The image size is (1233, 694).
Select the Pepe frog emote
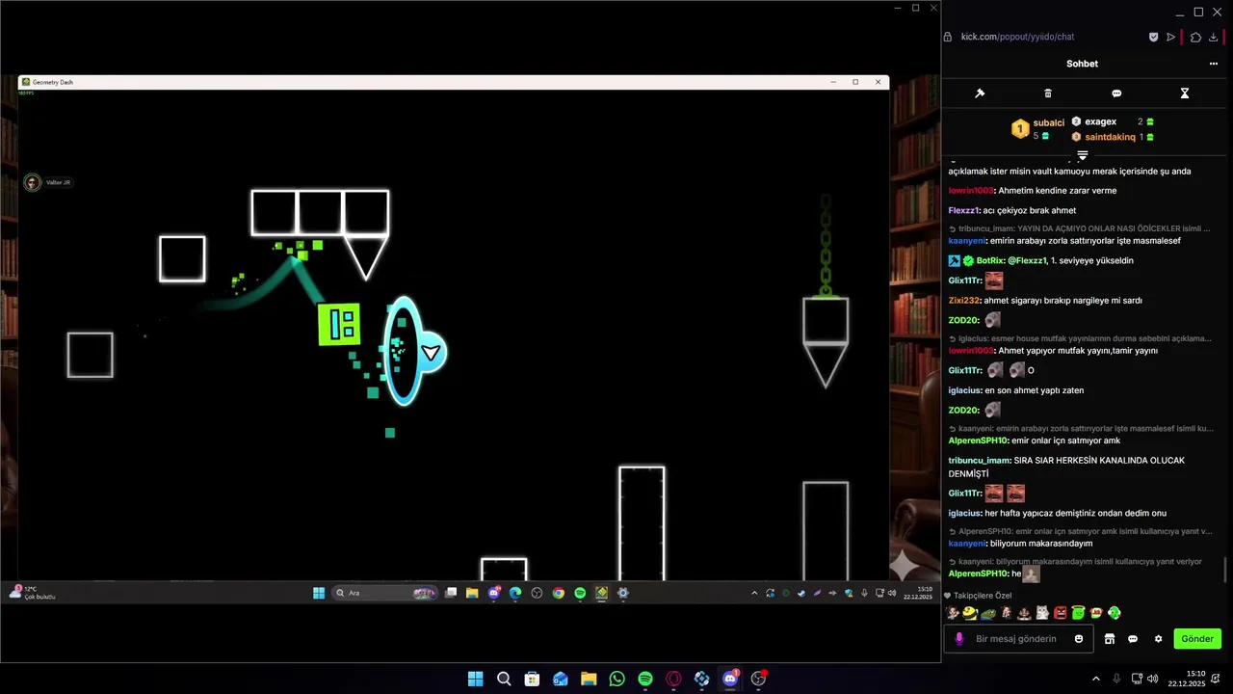tap(988, 613)
